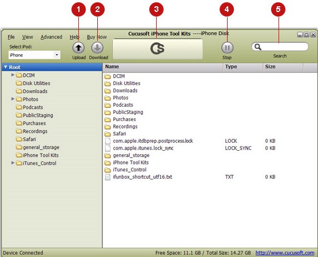Click Safari folder icon in file list
Viewport: 318px width, 257px height.
coord(108,134)
